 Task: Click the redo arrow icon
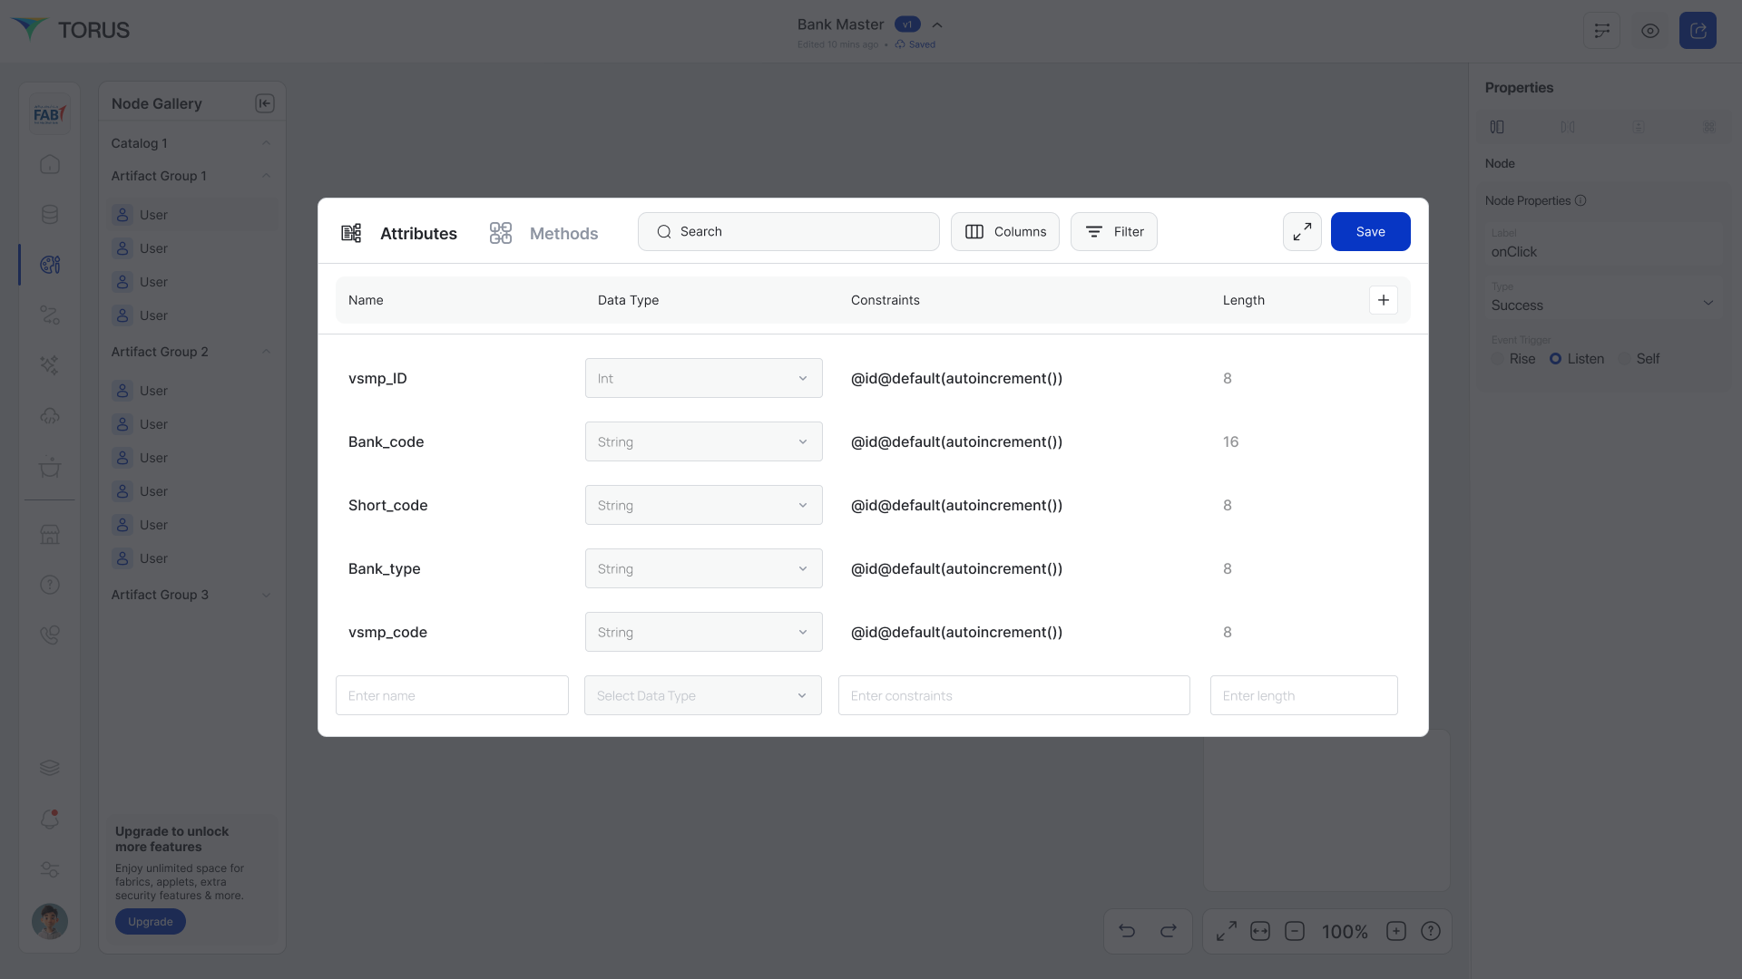[x=1169, y=931]
